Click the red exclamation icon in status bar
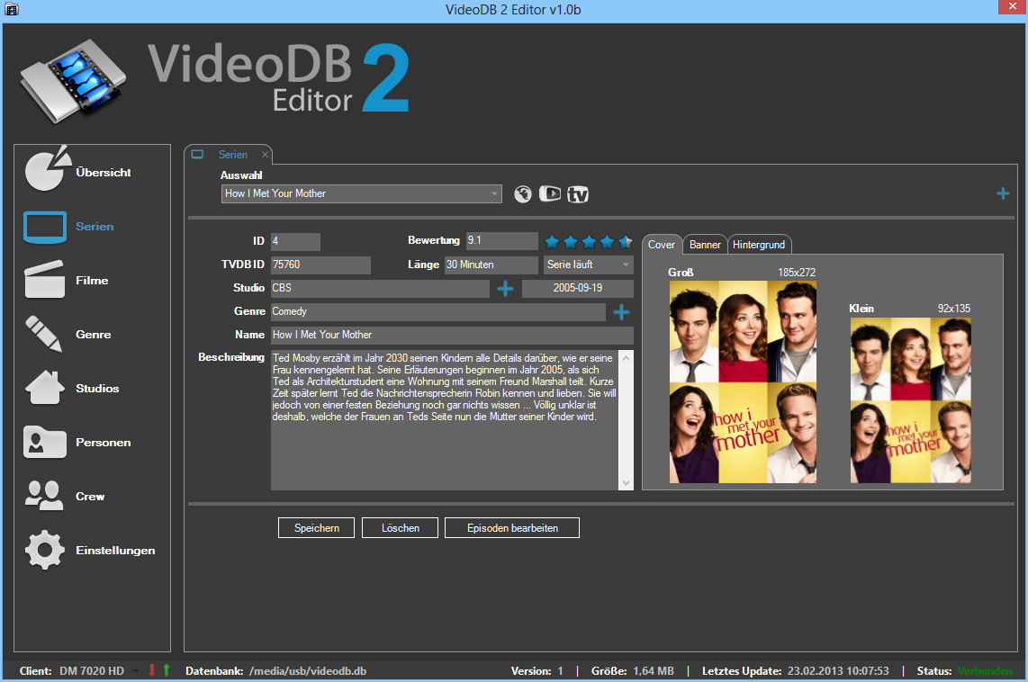The width and height of the screenshot is (1028, 682). click(x=151, y=670)
